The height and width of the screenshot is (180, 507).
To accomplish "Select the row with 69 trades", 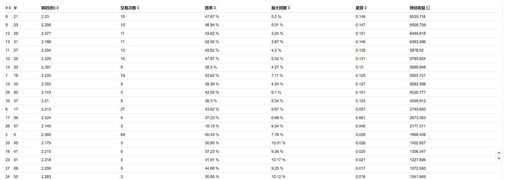I will point(251,135).
